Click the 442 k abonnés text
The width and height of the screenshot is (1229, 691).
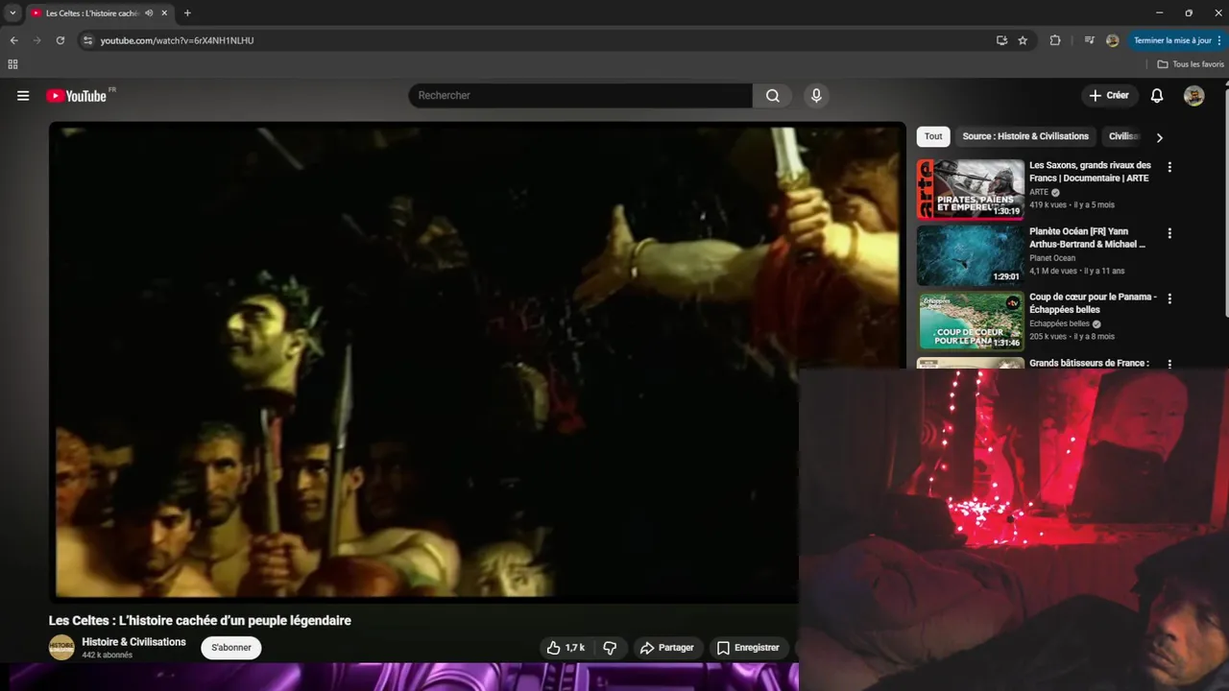pos(107,655)
